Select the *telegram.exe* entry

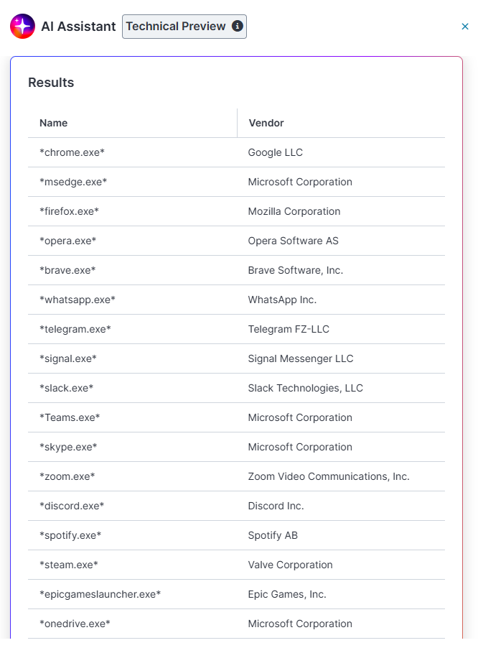(75, 329)
